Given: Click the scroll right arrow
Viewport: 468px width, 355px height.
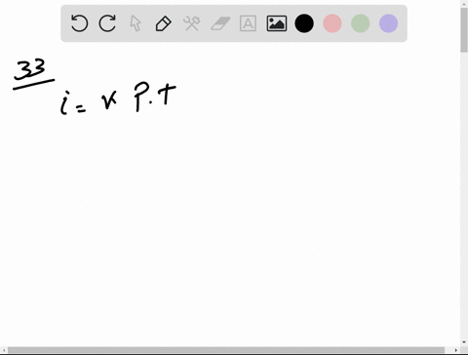Looking at the screenshot, I should (x=456, y=350).
